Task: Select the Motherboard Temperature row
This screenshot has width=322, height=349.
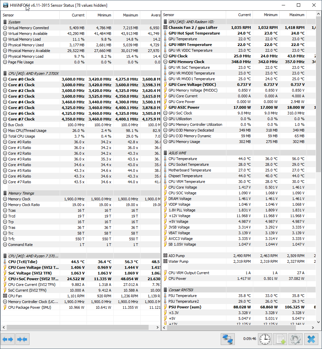Action: tap(238, 170)
